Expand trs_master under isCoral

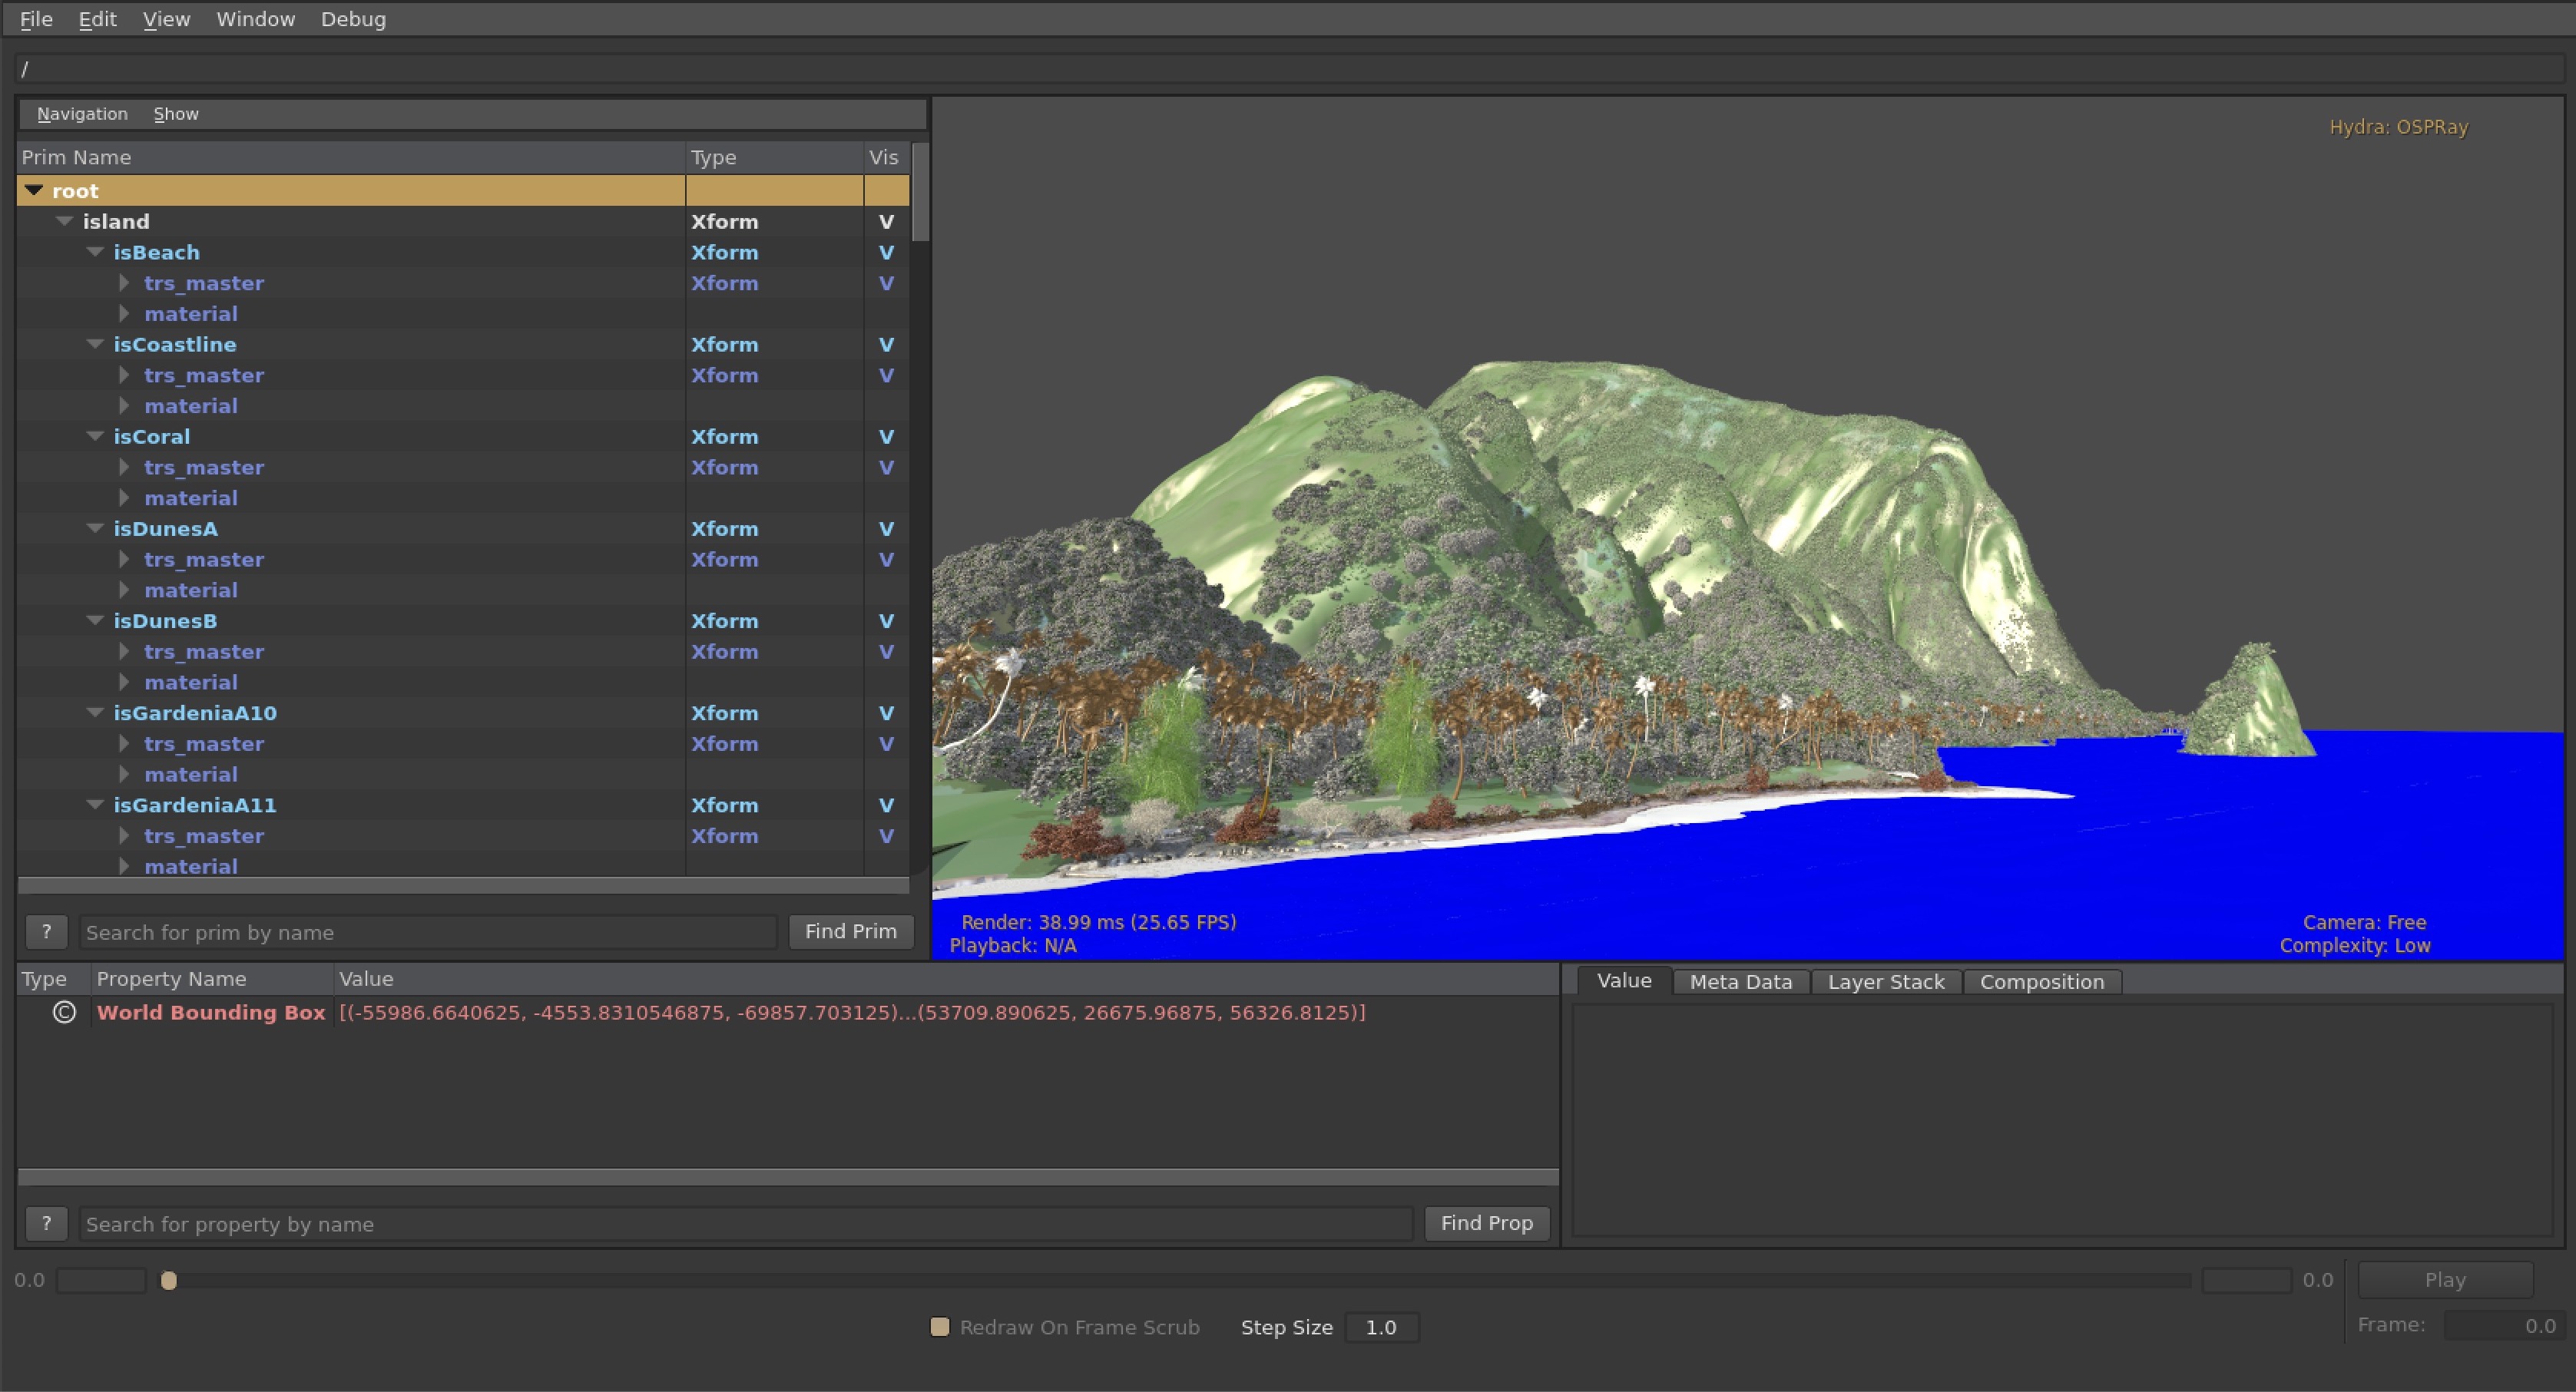point(124,467)
